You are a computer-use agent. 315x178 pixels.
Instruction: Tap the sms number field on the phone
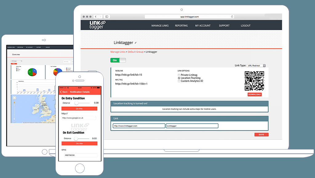coord(81,155)
